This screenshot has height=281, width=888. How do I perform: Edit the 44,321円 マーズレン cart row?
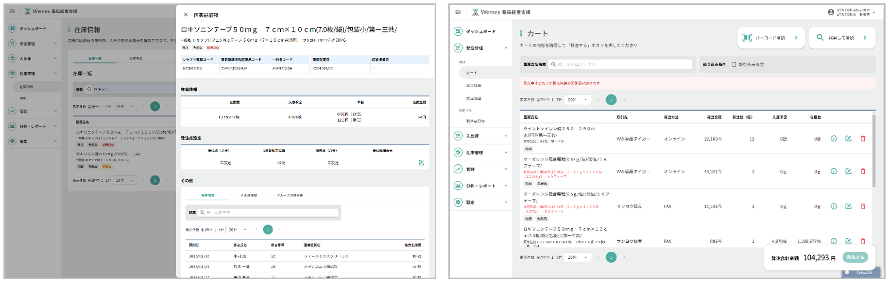click(x=848, y=172)
